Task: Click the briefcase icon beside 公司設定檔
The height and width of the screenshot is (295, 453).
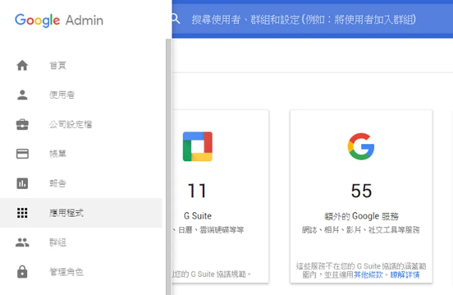Action: point(22,125)
